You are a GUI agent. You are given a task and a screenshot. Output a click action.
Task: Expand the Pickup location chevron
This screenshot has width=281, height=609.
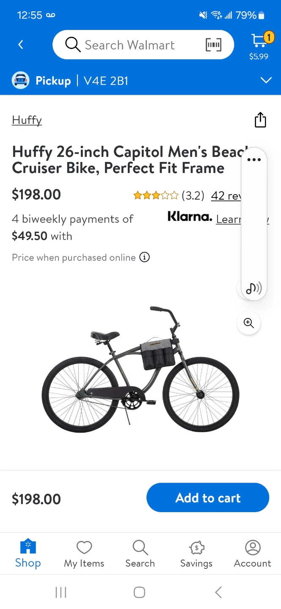[266, 80]
